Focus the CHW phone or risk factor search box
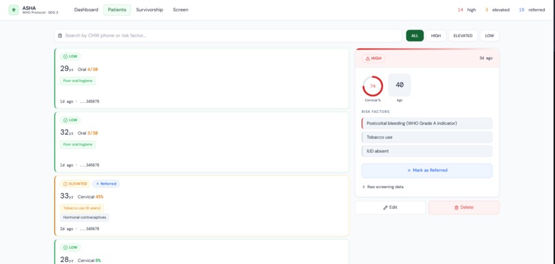 [228, 36]
